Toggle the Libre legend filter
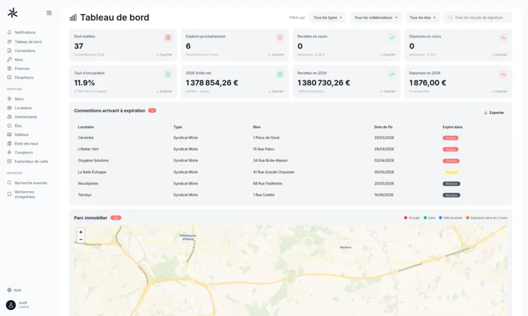 (430, 217)
